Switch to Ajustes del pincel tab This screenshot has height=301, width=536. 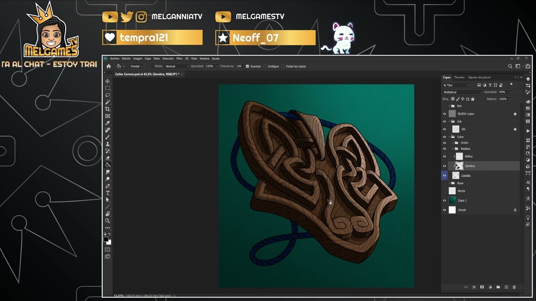click(479, 77)
